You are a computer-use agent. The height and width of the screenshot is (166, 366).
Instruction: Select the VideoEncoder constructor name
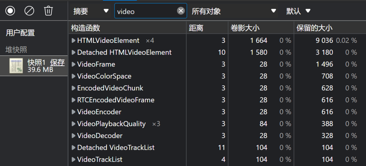point(99,112)
